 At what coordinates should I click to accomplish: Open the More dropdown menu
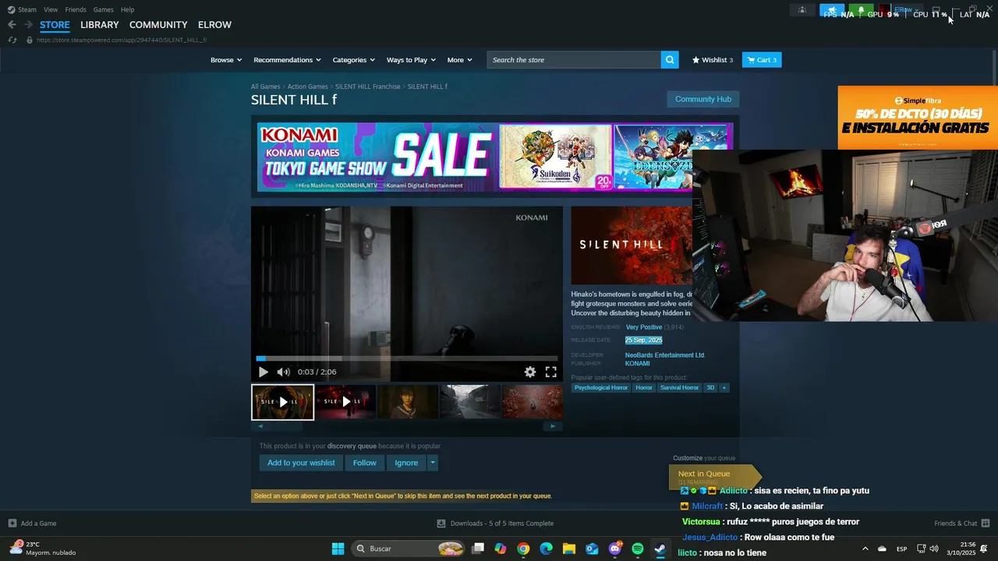[x=459, y=60]
